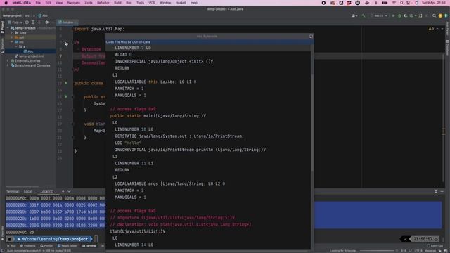Open the Edit menu
The height and width of the screenshot is (253, 450).
coord(49,3)
